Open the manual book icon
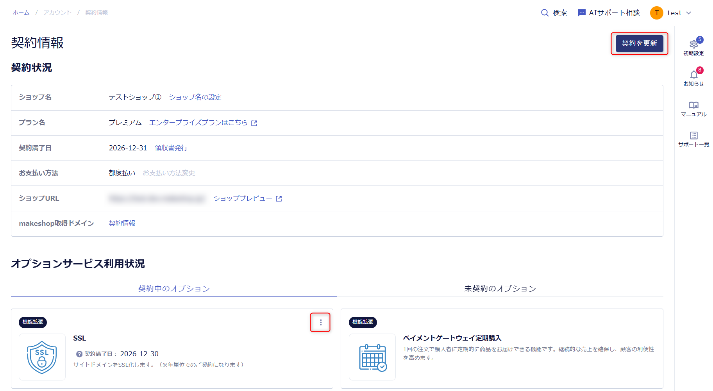 coord(693,105)
